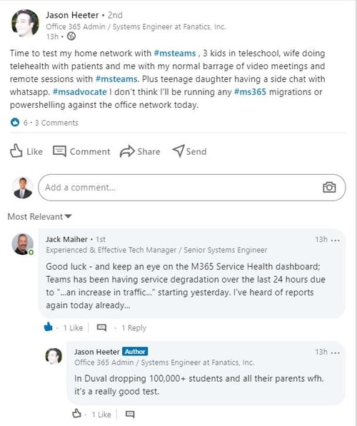Open three-dot menu on Jason Heeter's reply

point(336,353)
